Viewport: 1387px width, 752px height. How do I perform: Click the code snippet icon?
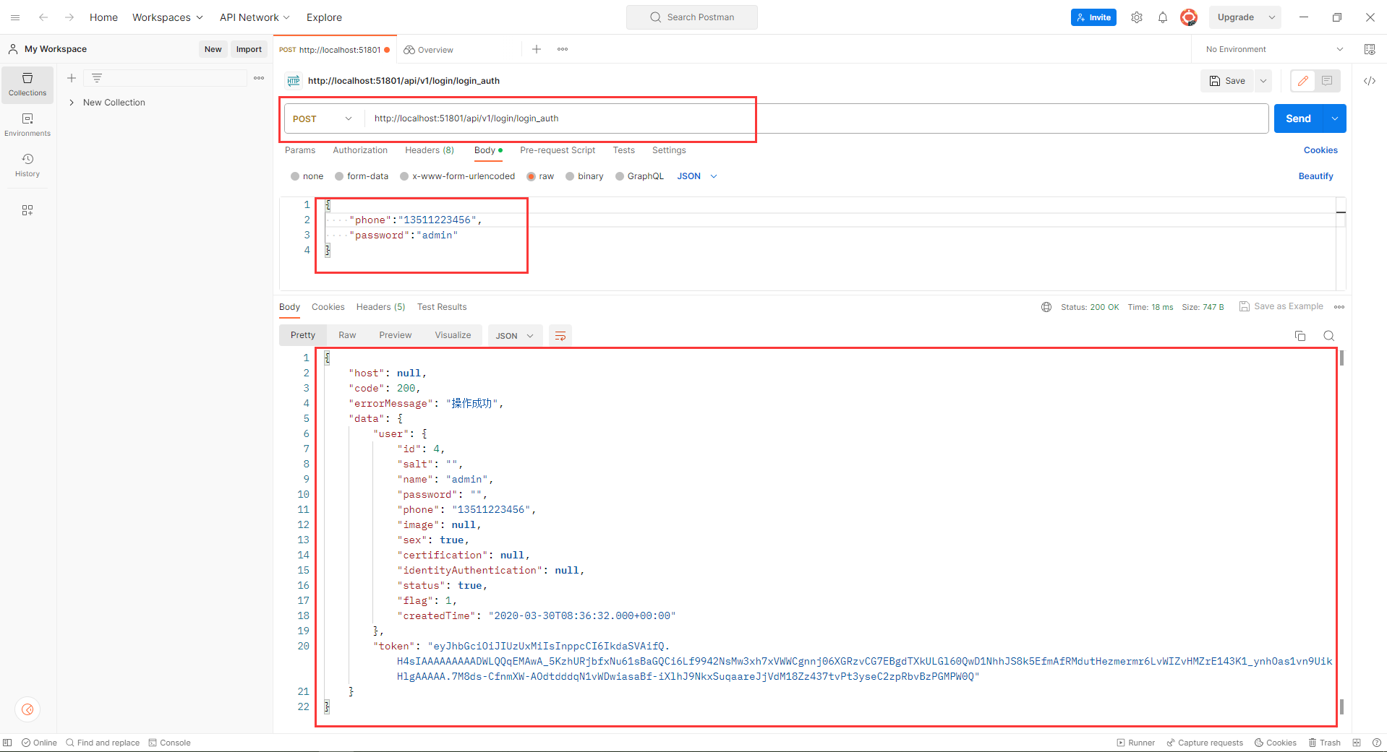pyautogui.click(x=1370, y=81)
